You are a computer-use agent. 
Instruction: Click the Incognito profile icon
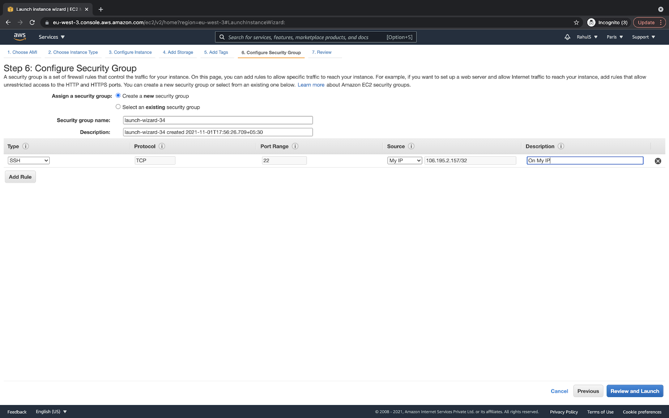tap(591, 23)
